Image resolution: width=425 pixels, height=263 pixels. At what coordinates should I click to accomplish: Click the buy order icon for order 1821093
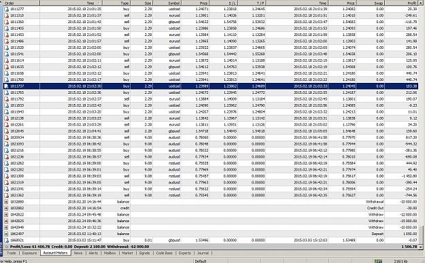pos(7,144)
